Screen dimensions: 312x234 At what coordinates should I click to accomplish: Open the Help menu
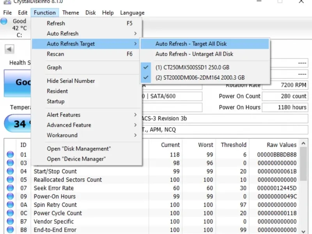108,13
